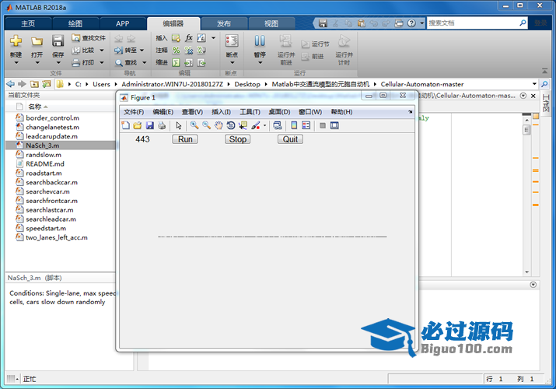This screenshot has width=556, height=389.
Task: Select the zoom in tool
Action: point(194,125)
